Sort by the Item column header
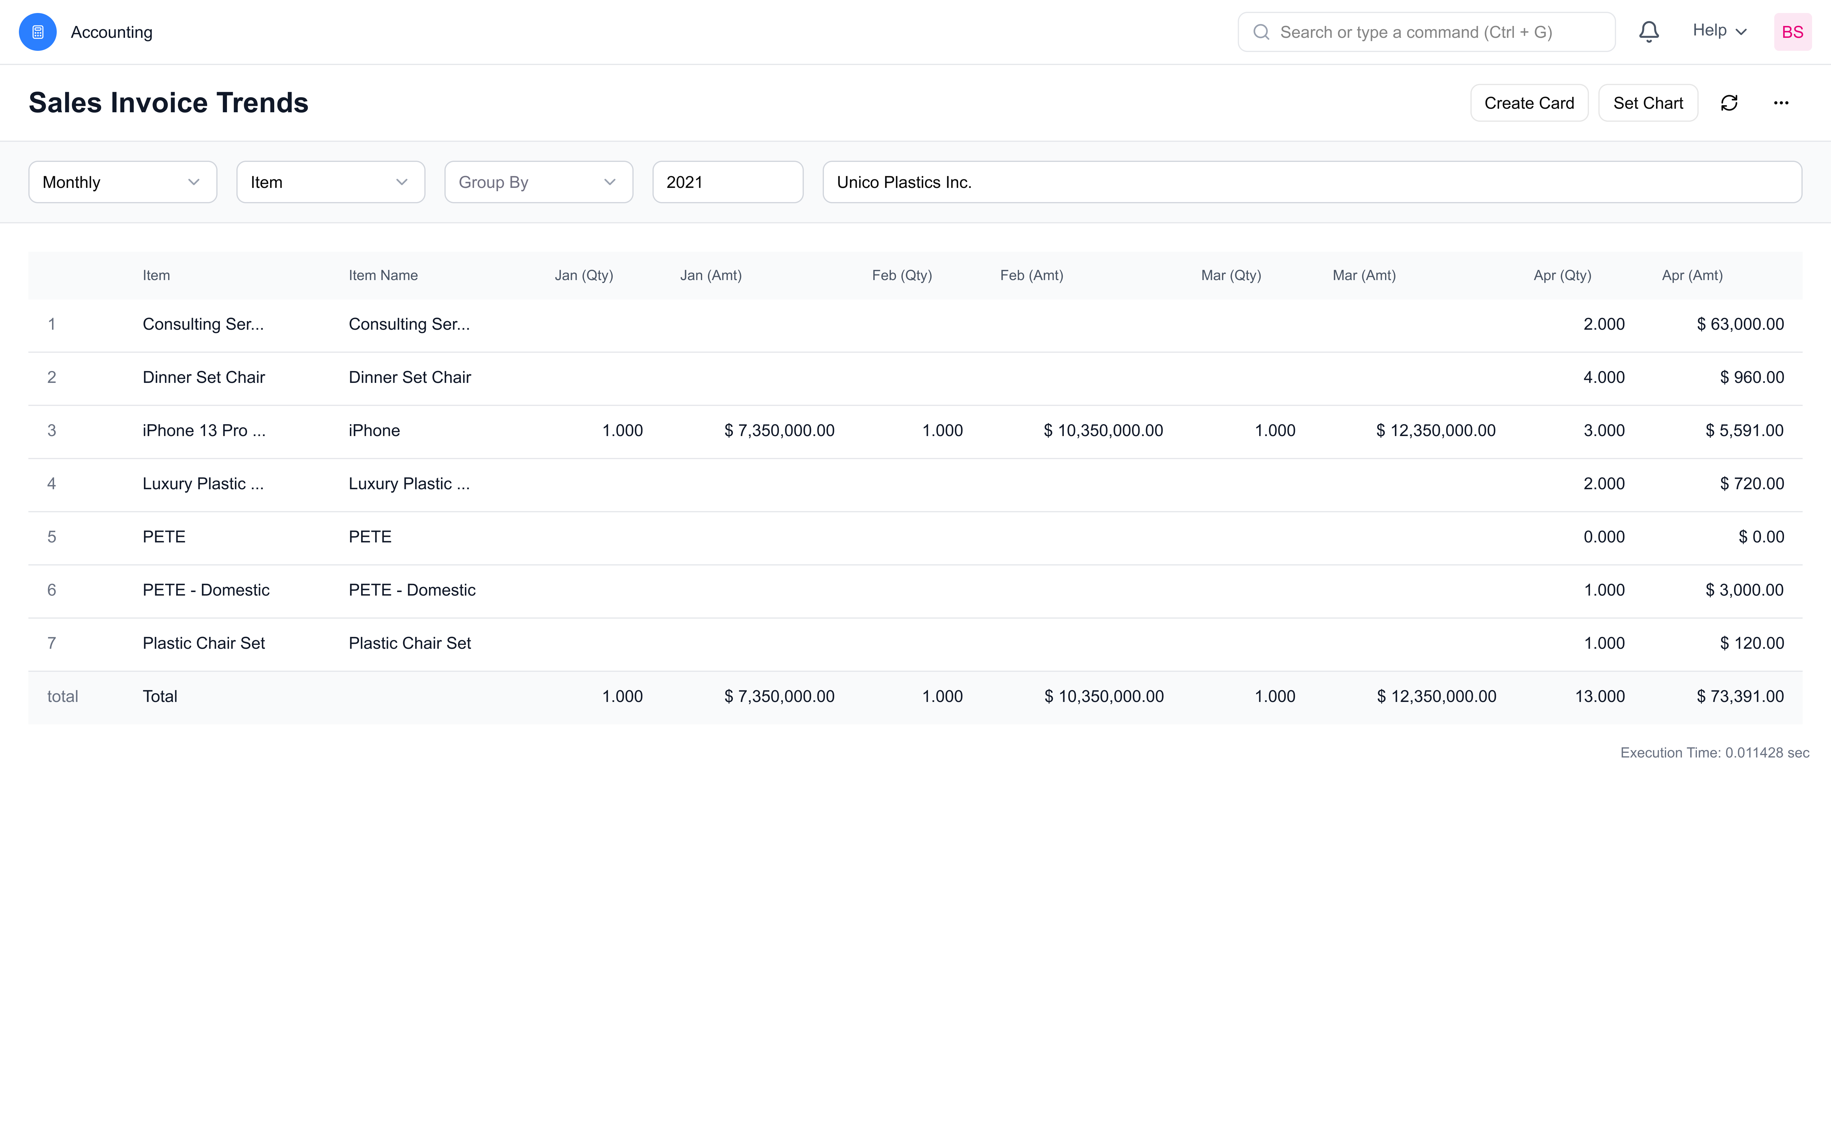This screenshot has height=1125, width=1831. coord(156,275)
